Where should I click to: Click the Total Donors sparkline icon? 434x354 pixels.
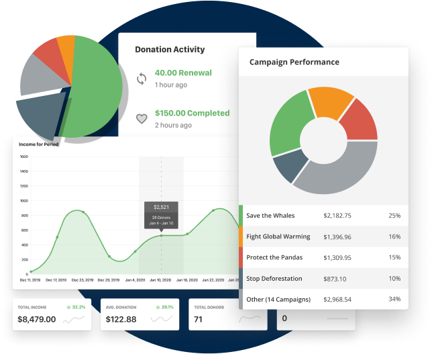(250, 319)
